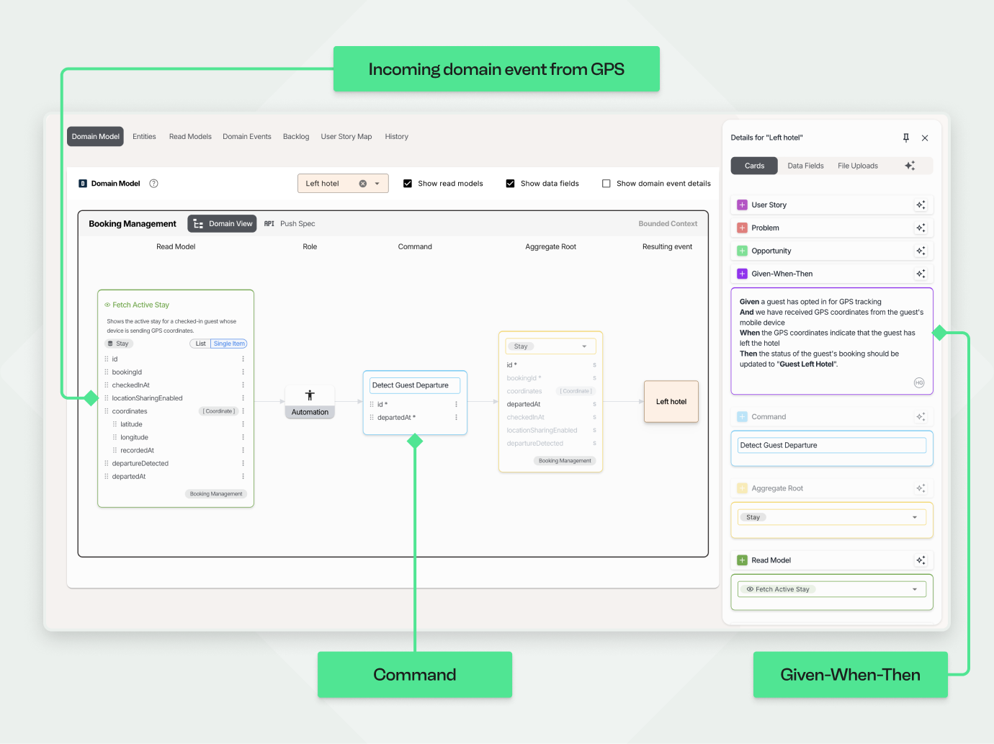Open options menu for checkedInAt field
994x744 pixels.
[243, 385]
